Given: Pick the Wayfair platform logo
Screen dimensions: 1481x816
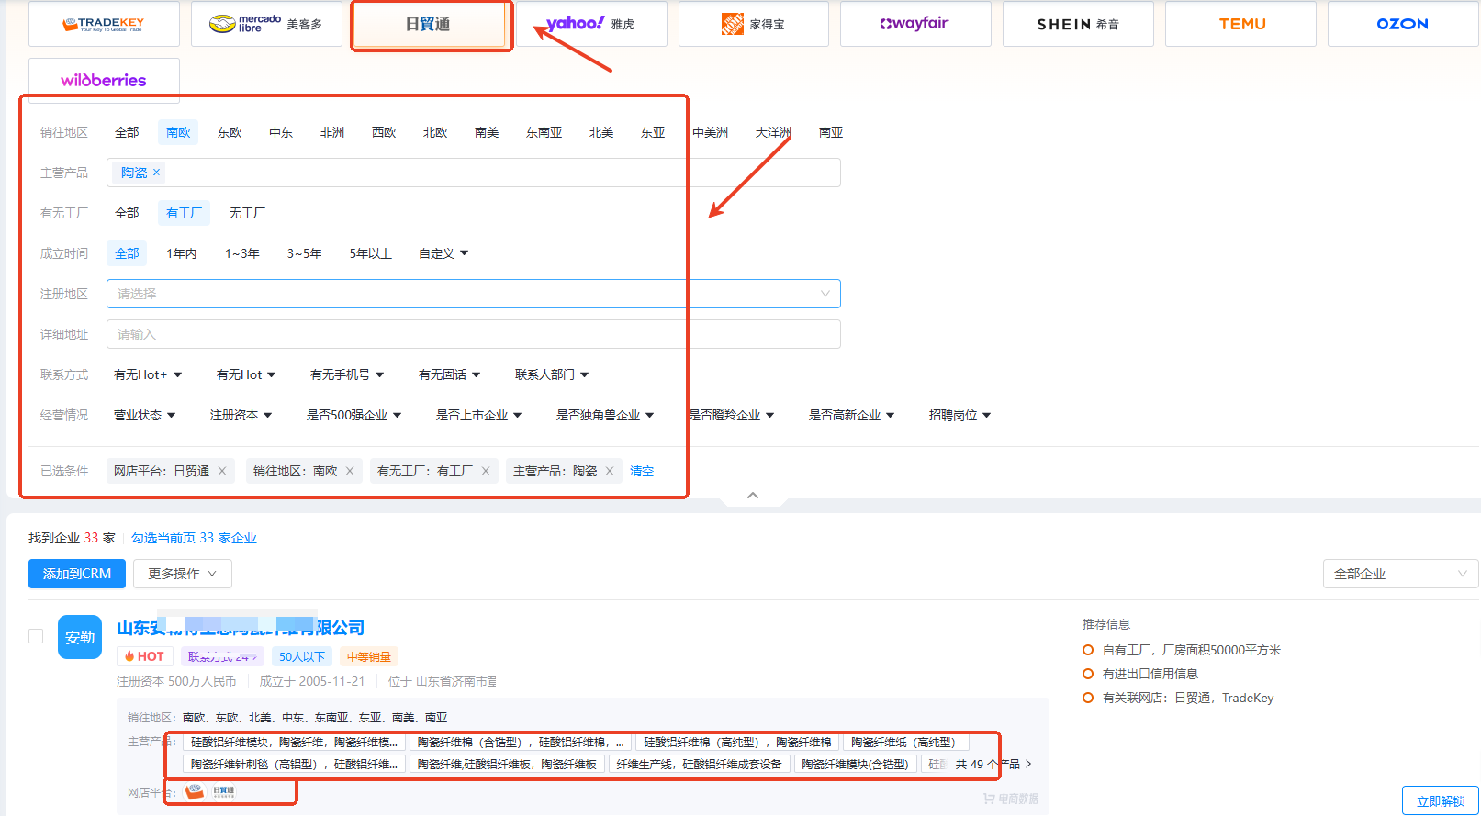Looking at the screenshot, I should (x=914, y=24).
